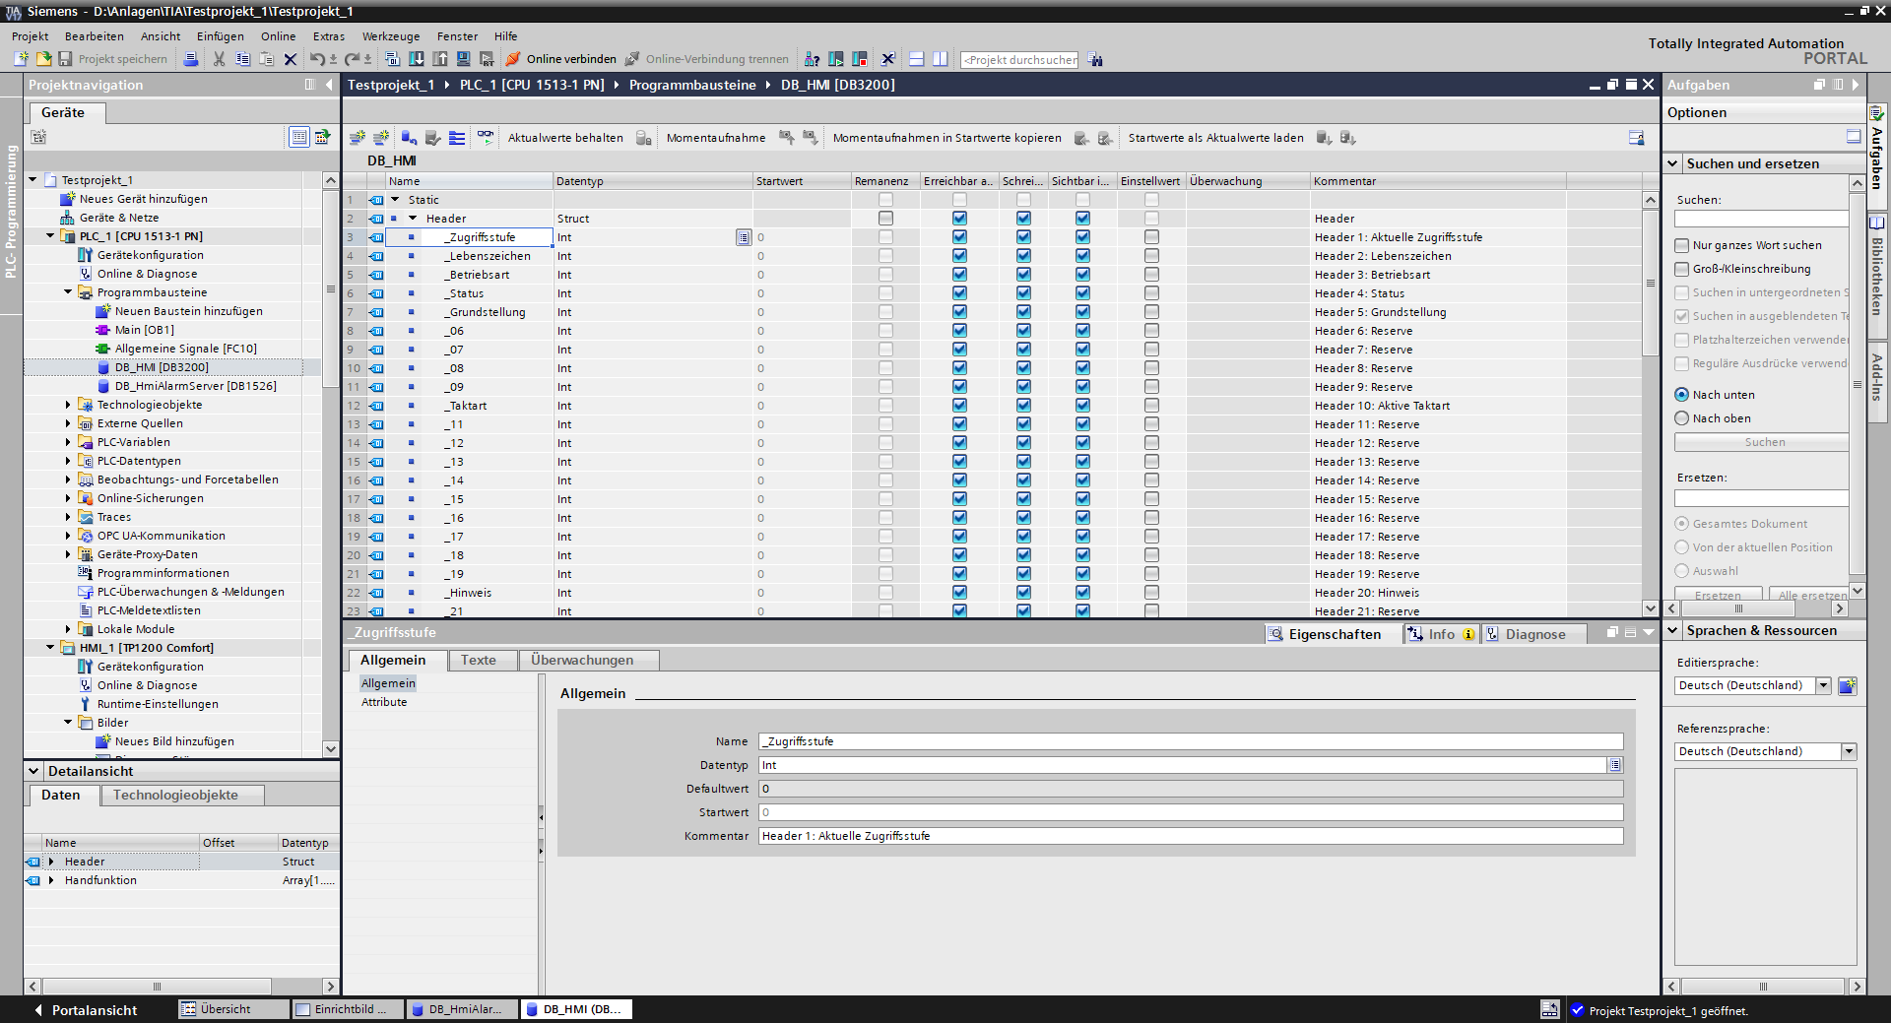
Task: Select 'Nach unten' search direction
Action: (x=1682, y=395)
